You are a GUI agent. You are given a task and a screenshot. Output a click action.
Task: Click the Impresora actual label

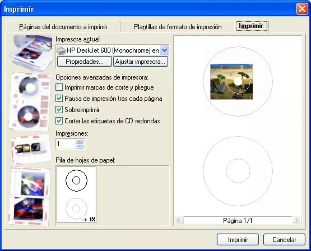click(x=78, y=39)
